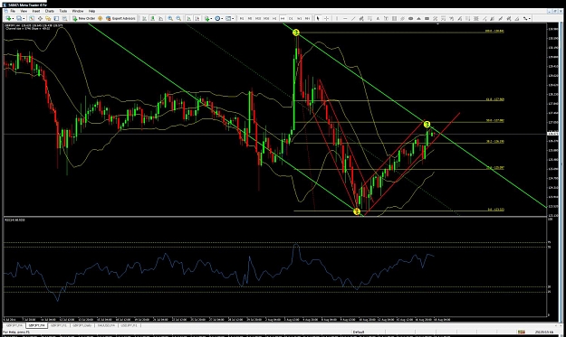566x337 pixels.
Task: Open the View menu
Action: tap(24, 11)
